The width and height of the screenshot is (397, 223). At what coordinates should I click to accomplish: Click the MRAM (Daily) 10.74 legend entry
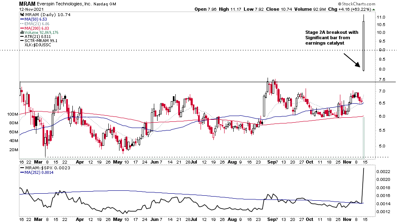(x=48, y=15)
